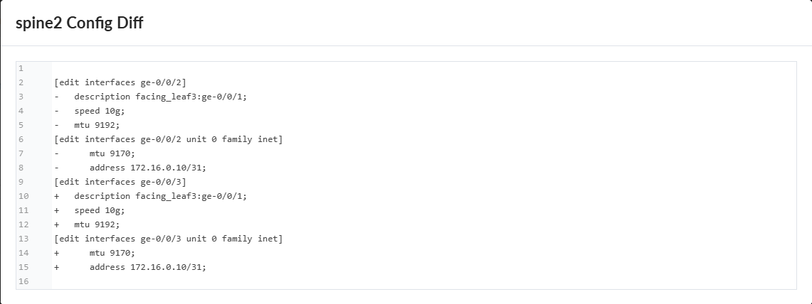The height and width of the screenshot is (304, 812).
Task: Click line number 9 in the gutter
Action: coord(21,182)
